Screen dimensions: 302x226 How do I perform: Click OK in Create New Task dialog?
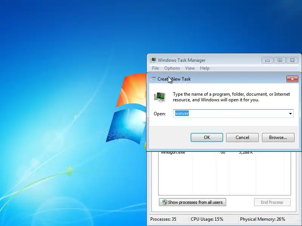coord(206,137)
